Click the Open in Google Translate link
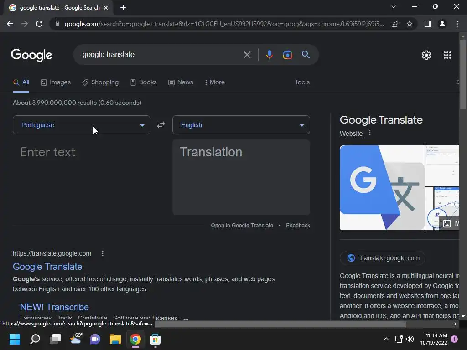 tap(242, 226)
